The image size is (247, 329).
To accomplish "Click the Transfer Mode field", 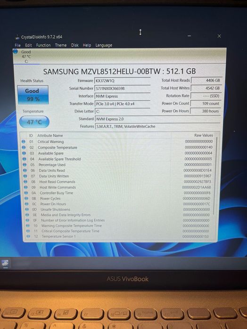I will [123, 104].
